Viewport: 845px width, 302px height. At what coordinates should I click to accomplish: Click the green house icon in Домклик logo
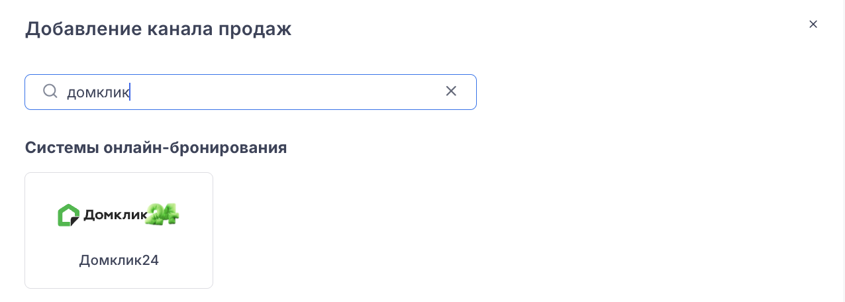click(69, 215)
